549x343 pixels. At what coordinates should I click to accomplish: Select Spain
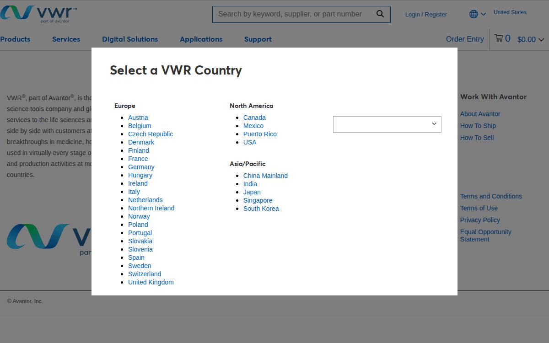coord(136,257)
